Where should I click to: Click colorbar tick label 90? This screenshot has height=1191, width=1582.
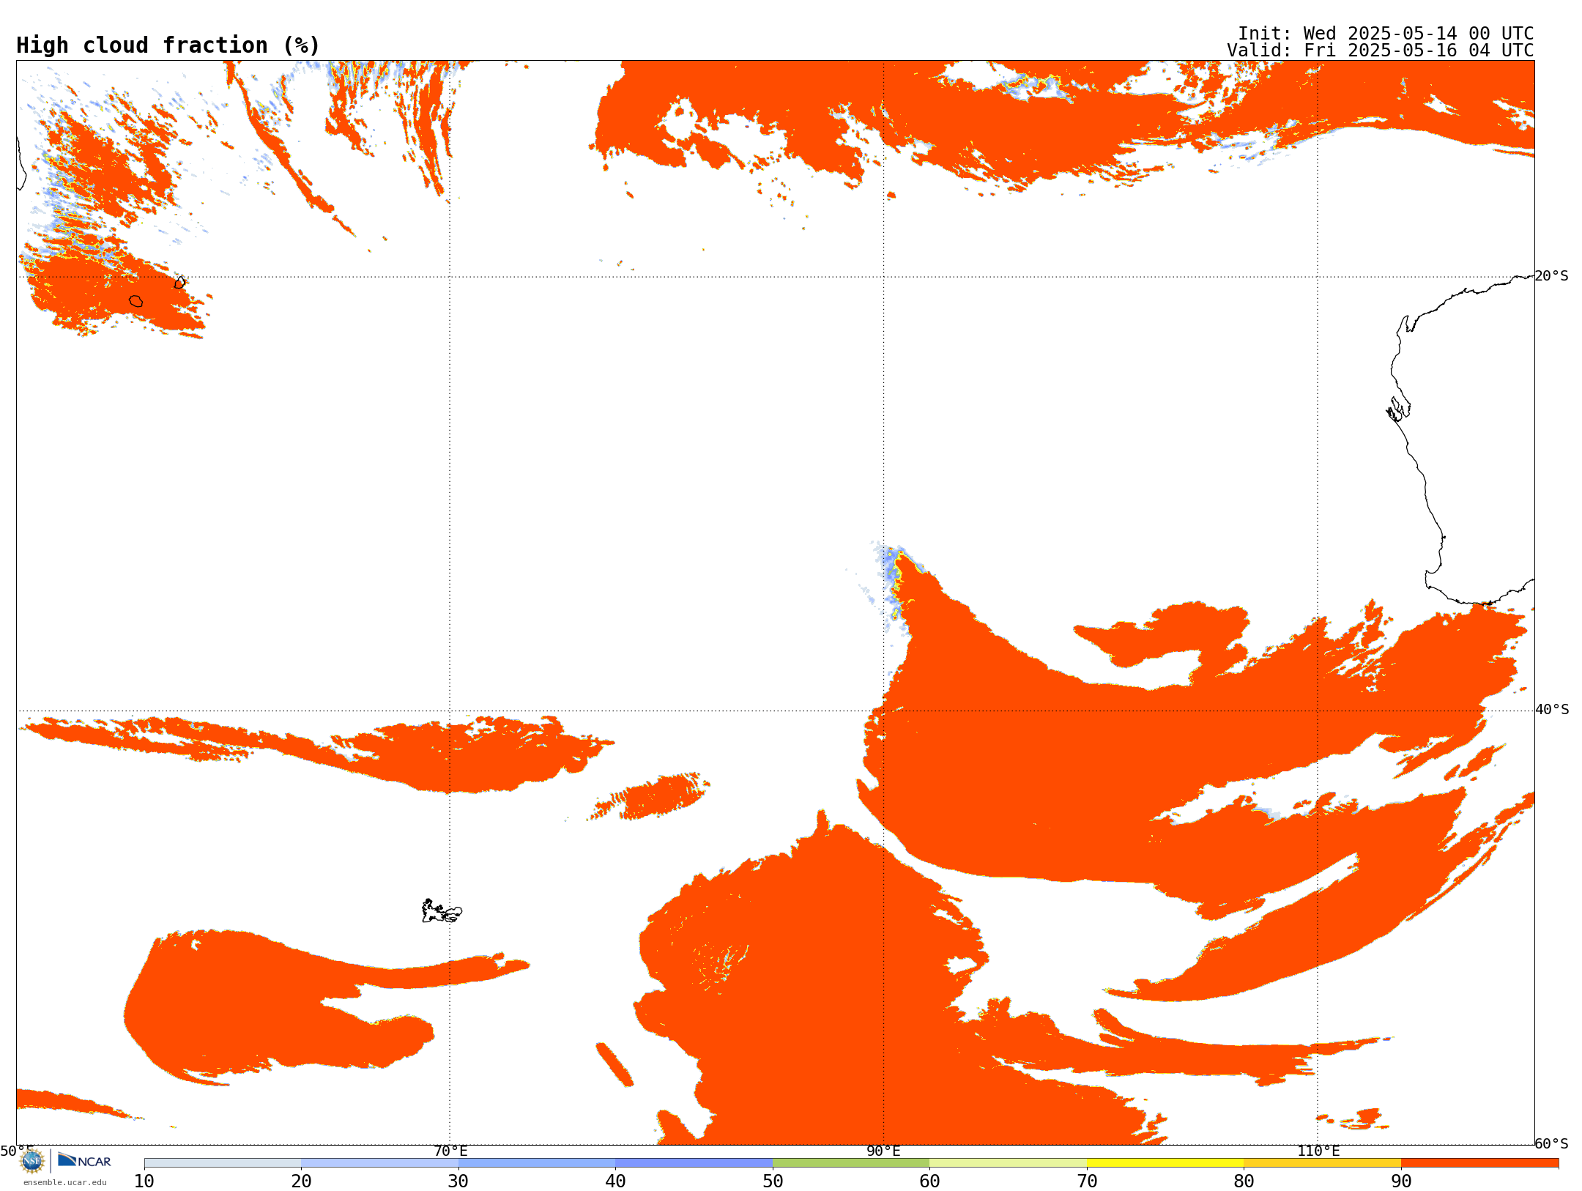coord(1401,1181)
